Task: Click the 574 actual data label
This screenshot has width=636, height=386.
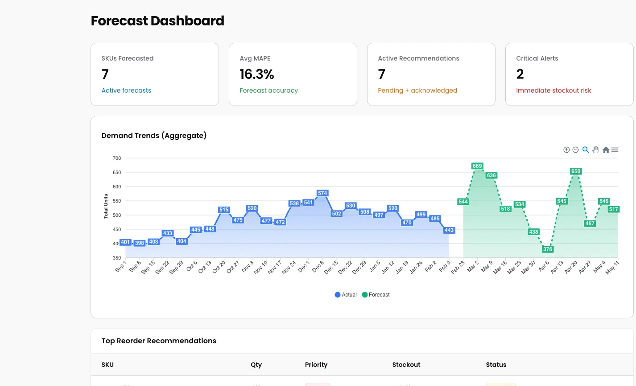Action: click(322, 193)
